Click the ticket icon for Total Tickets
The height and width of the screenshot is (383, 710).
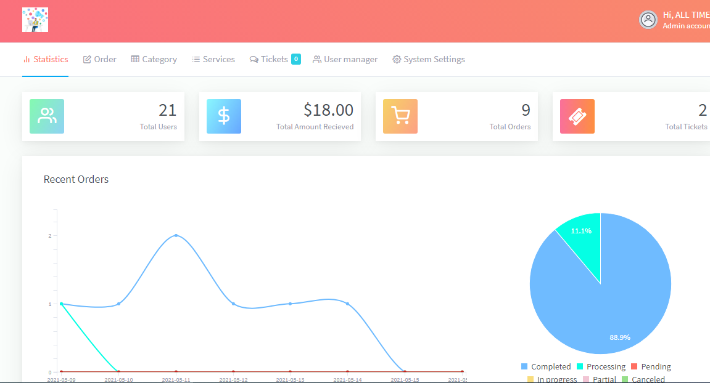click(577, 116)
